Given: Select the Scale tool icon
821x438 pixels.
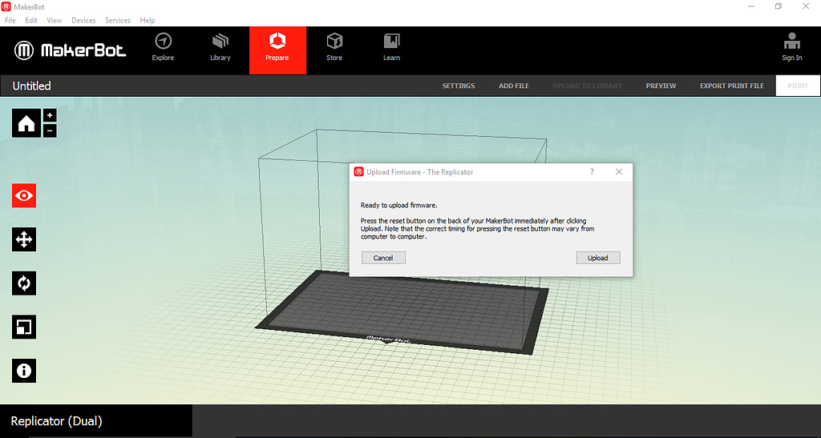Looking at the screenshot, I should tap(24, 327).
